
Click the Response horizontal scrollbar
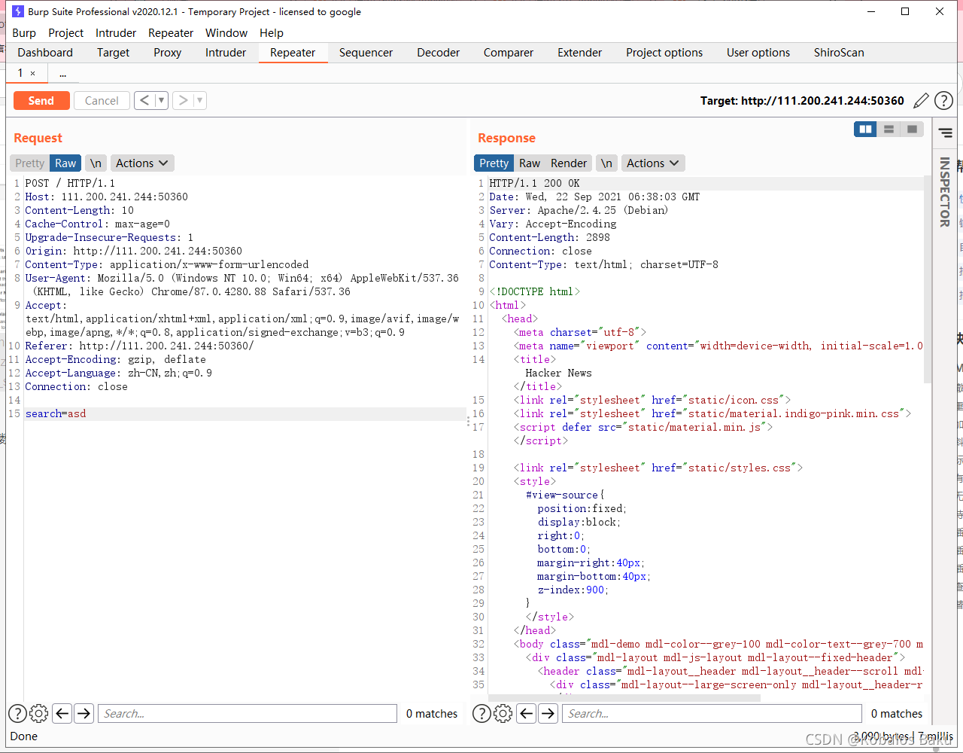point(624,698)
